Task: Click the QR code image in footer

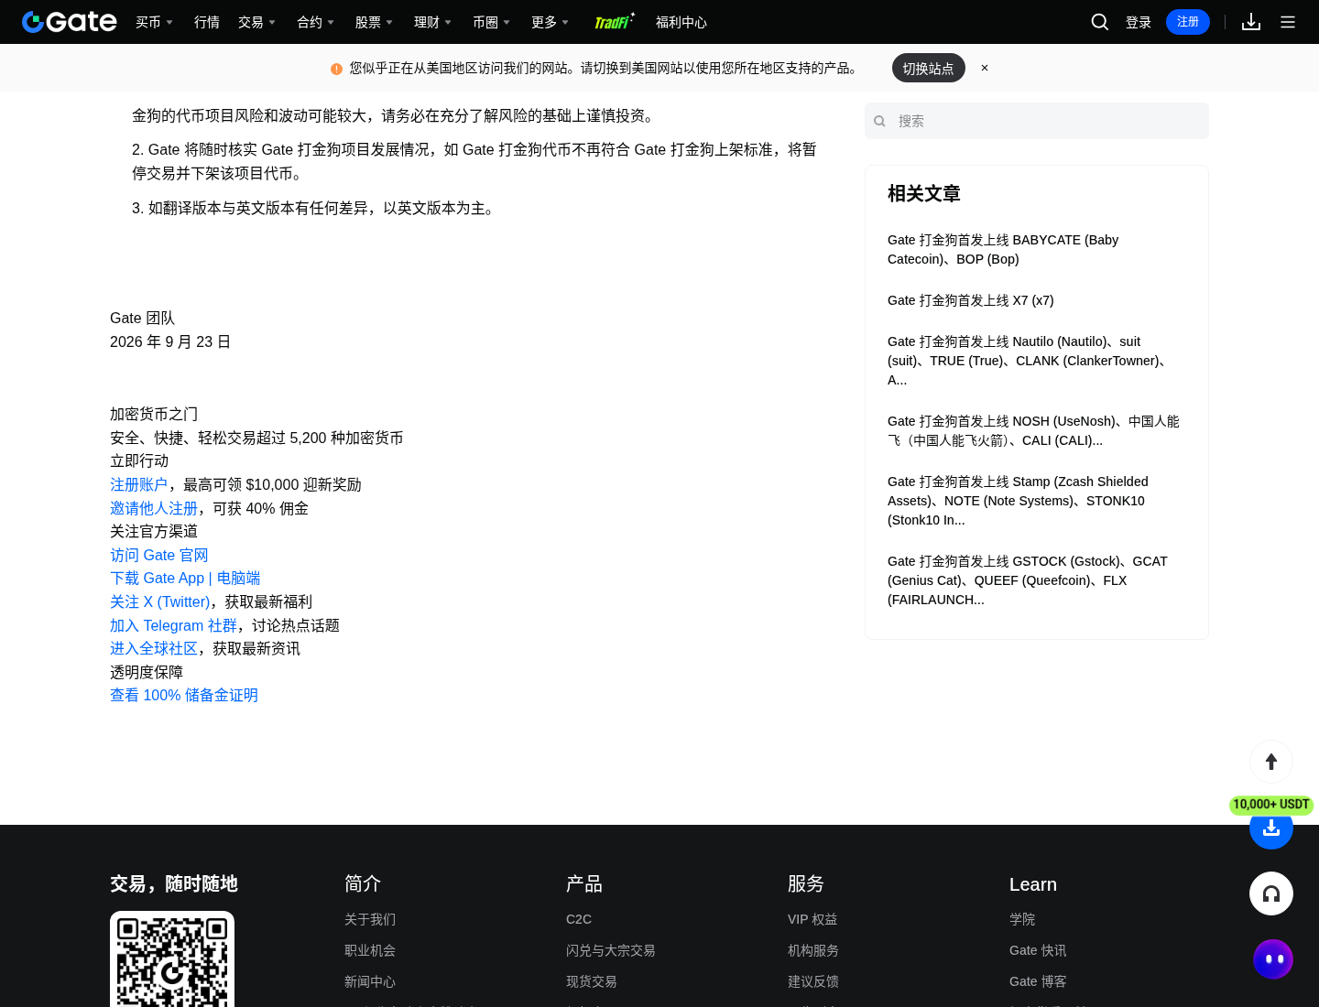Action: click(x=172, y=959)
